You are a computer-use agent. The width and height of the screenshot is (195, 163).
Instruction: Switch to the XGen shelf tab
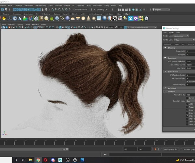click(x=119, y=14)
